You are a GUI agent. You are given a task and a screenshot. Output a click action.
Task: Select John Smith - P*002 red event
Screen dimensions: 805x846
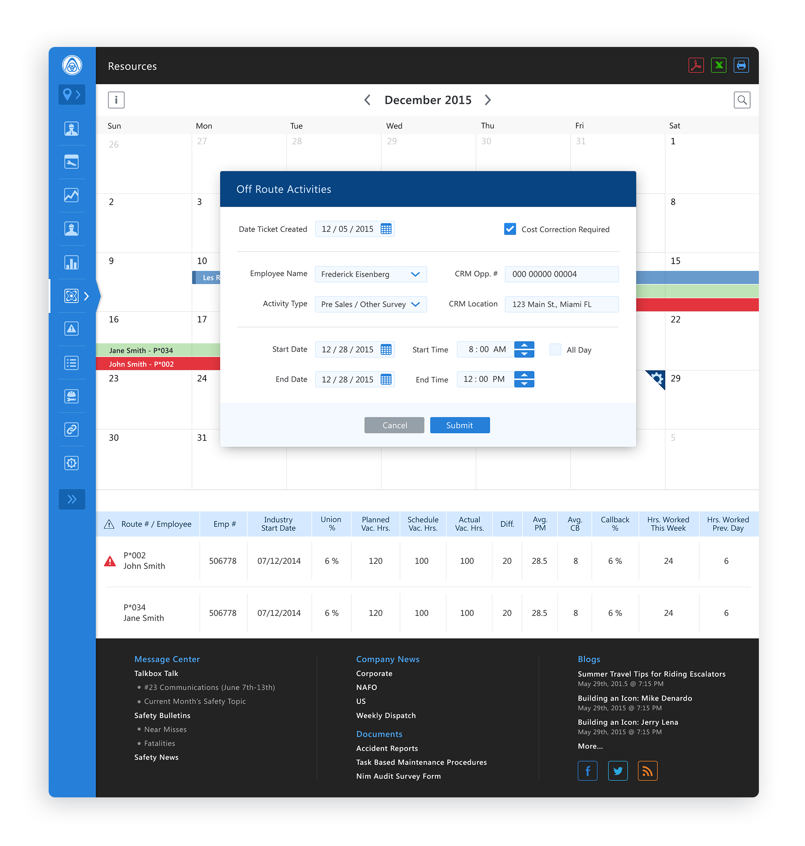[158, 364]
